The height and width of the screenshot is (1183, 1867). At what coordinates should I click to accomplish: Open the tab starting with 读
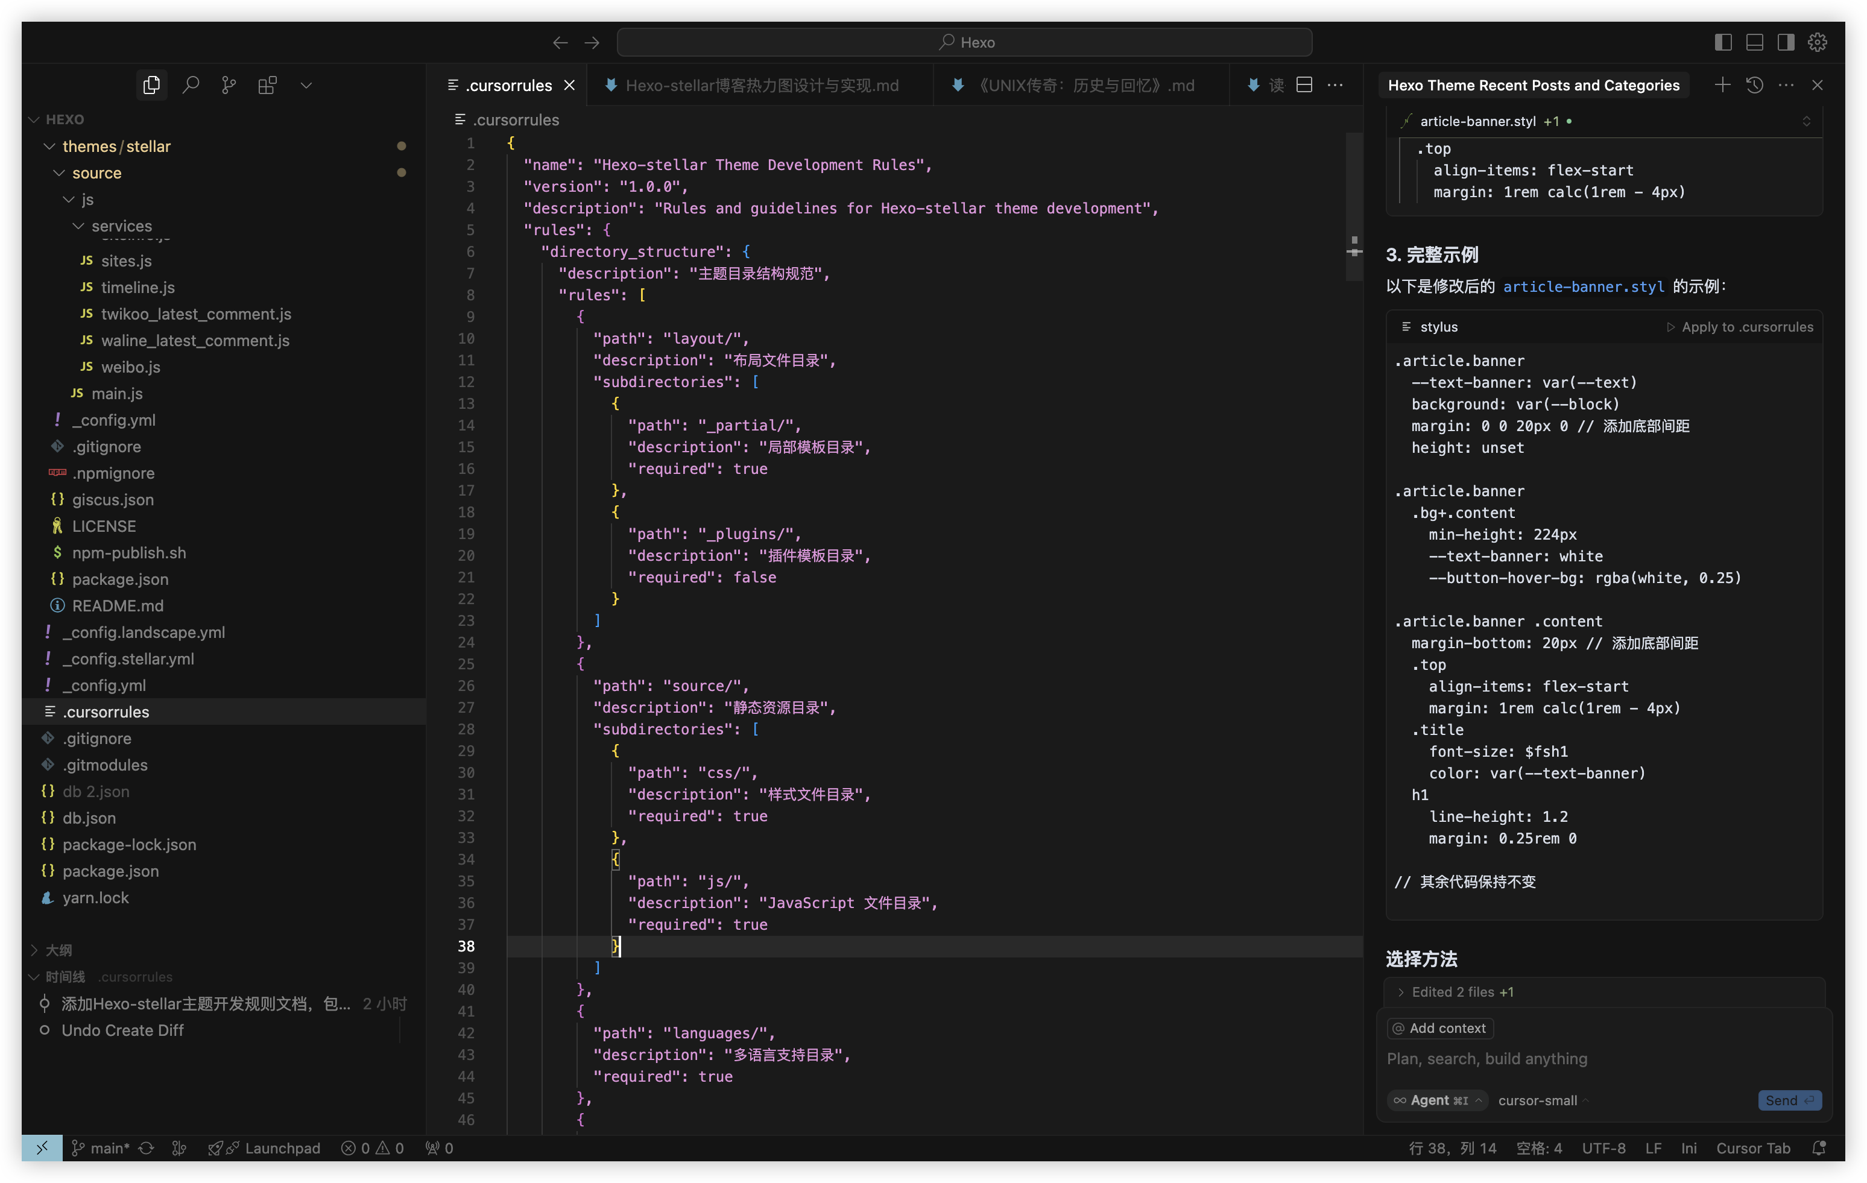coord(1266,85)
